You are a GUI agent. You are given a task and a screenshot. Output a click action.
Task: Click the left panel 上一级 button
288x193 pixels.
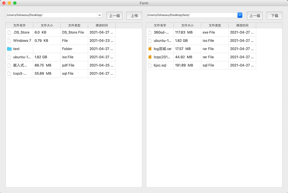114,16
